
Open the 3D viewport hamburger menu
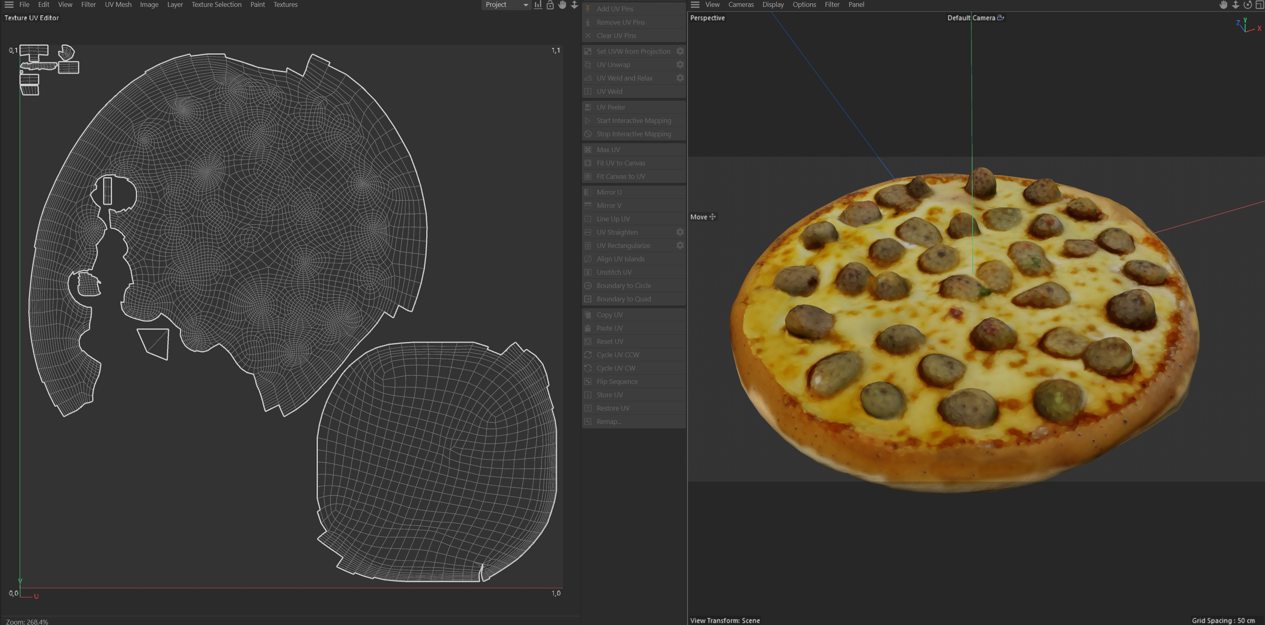pyautogui.click(x=695, y=5)
